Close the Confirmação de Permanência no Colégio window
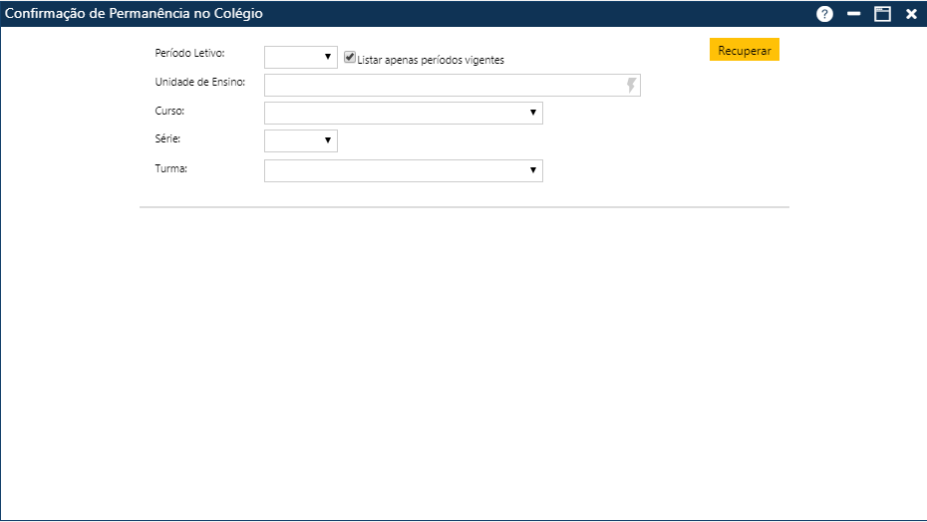 point(911,14)
